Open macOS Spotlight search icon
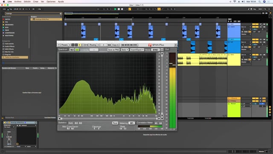This screenshot has width=273, height=154. [259, 2]
